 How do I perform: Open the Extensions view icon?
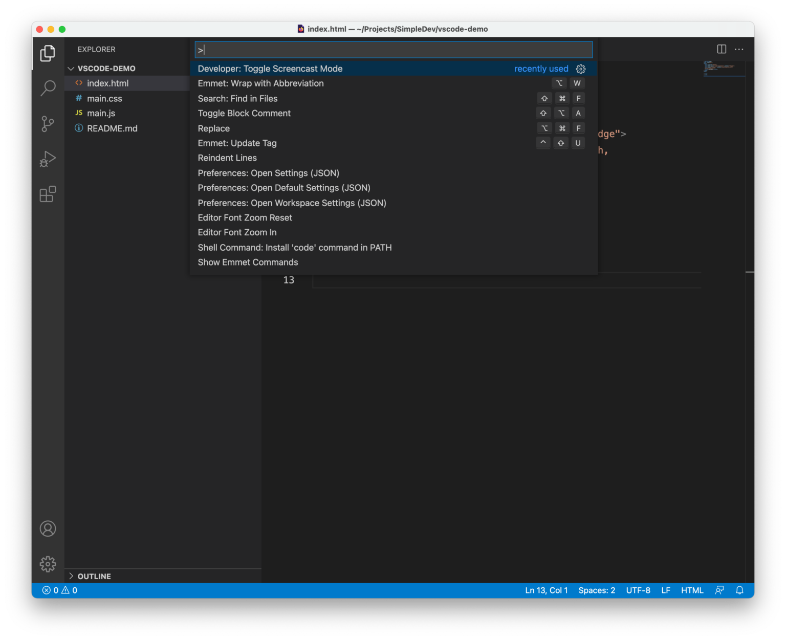click(x=48, y=194)
